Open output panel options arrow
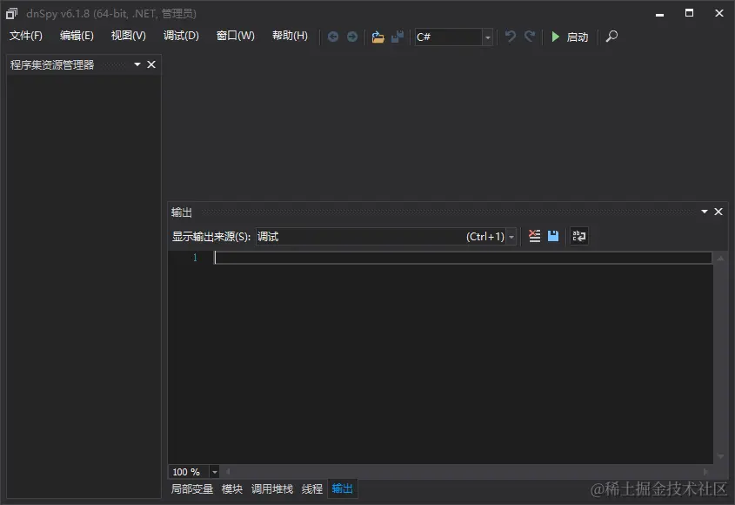 704,212
